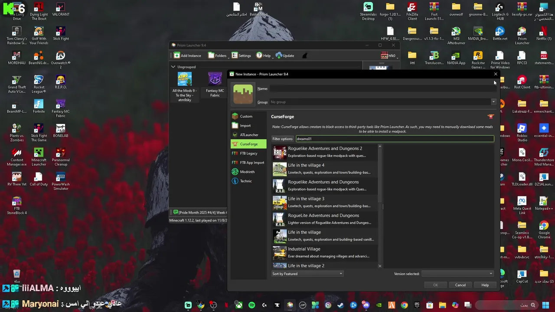Open the Windows Start menu

[x=546, y=305]
